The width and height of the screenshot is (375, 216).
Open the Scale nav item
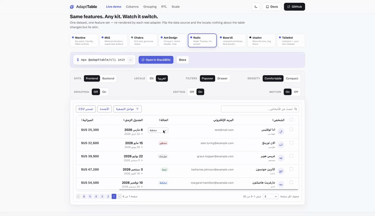(x=175, y=7)
